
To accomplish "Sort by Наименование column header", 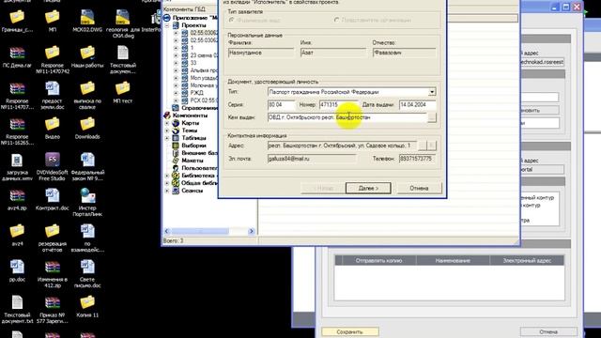I will point(453,261).
